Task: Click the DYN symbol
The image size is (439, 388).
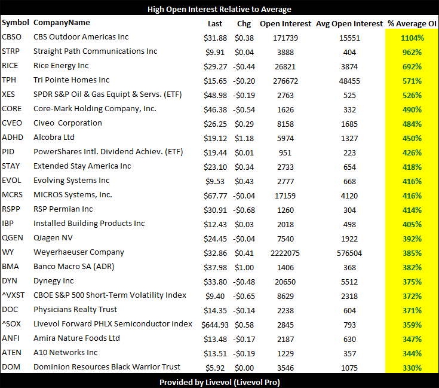Action: pyautogui.click(x=9, y=281)
